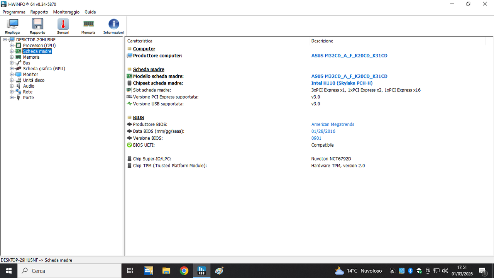Click the 01/28/2016 BIOS date value

pos(323,131)
